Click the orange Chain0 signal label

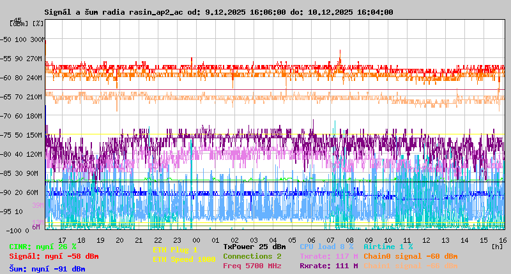[411, 256]
